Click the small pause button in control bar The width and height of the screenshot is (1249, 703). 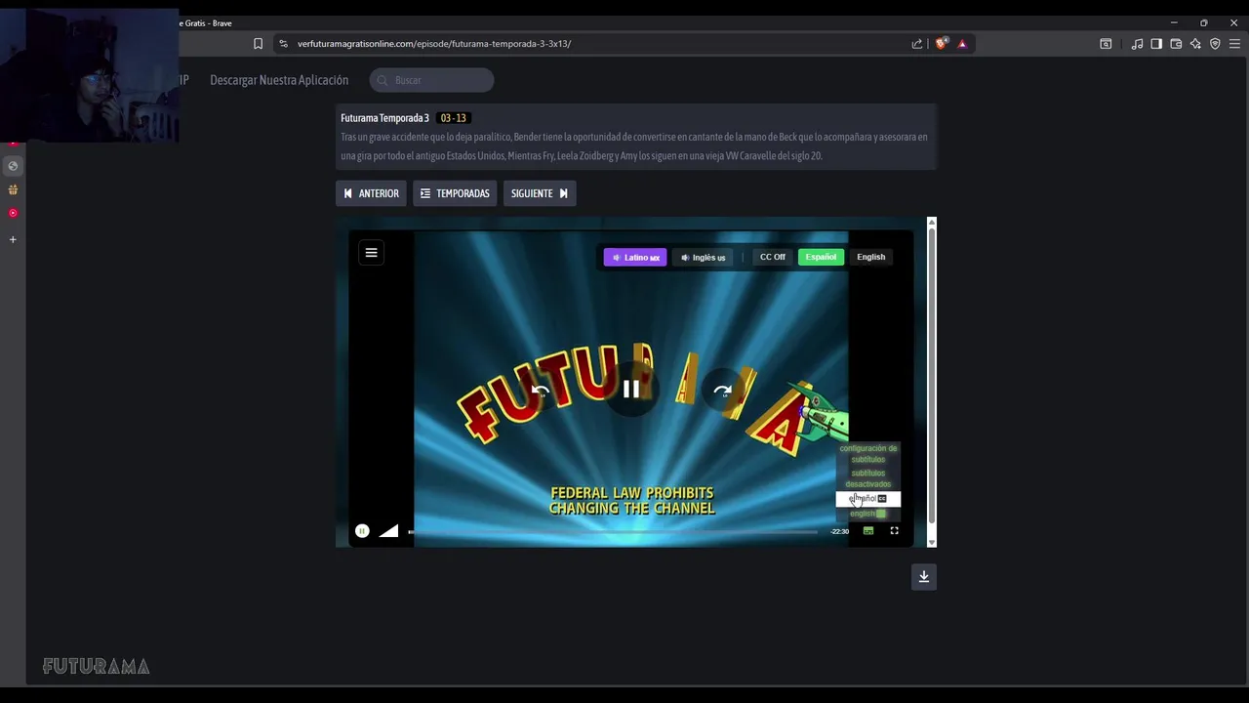pyautogui.click(x=362, y=531)
